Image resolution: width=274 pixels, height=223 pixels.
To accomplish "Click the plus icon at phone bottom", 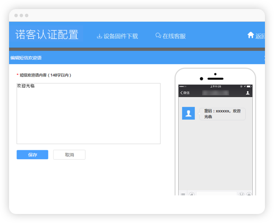I will click(249, 194).
